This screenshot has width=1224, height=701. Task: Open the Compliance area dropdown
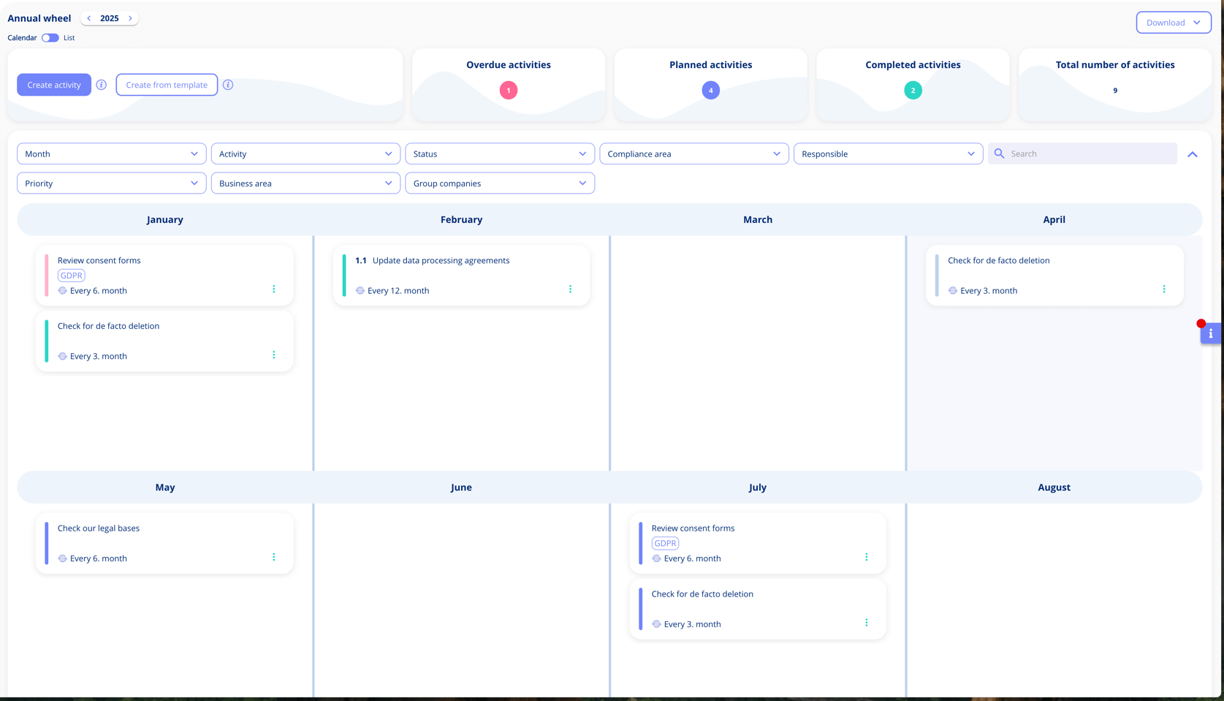coord(694,154)
